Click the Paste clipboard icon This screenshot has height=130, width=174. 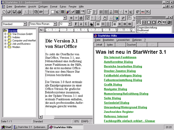(x=36, y=12)
